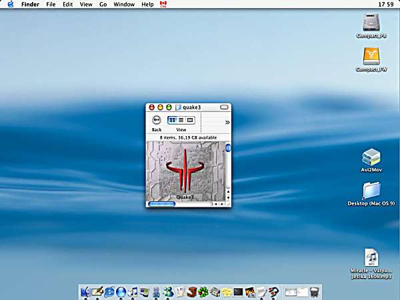Open the View menu in menu bar
Viewport: 400px width, 300px height.
(x=86, y=5)
